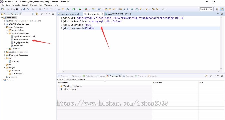
Task: Open Project Explorer view menu triangle
Action: pos(46,14)
